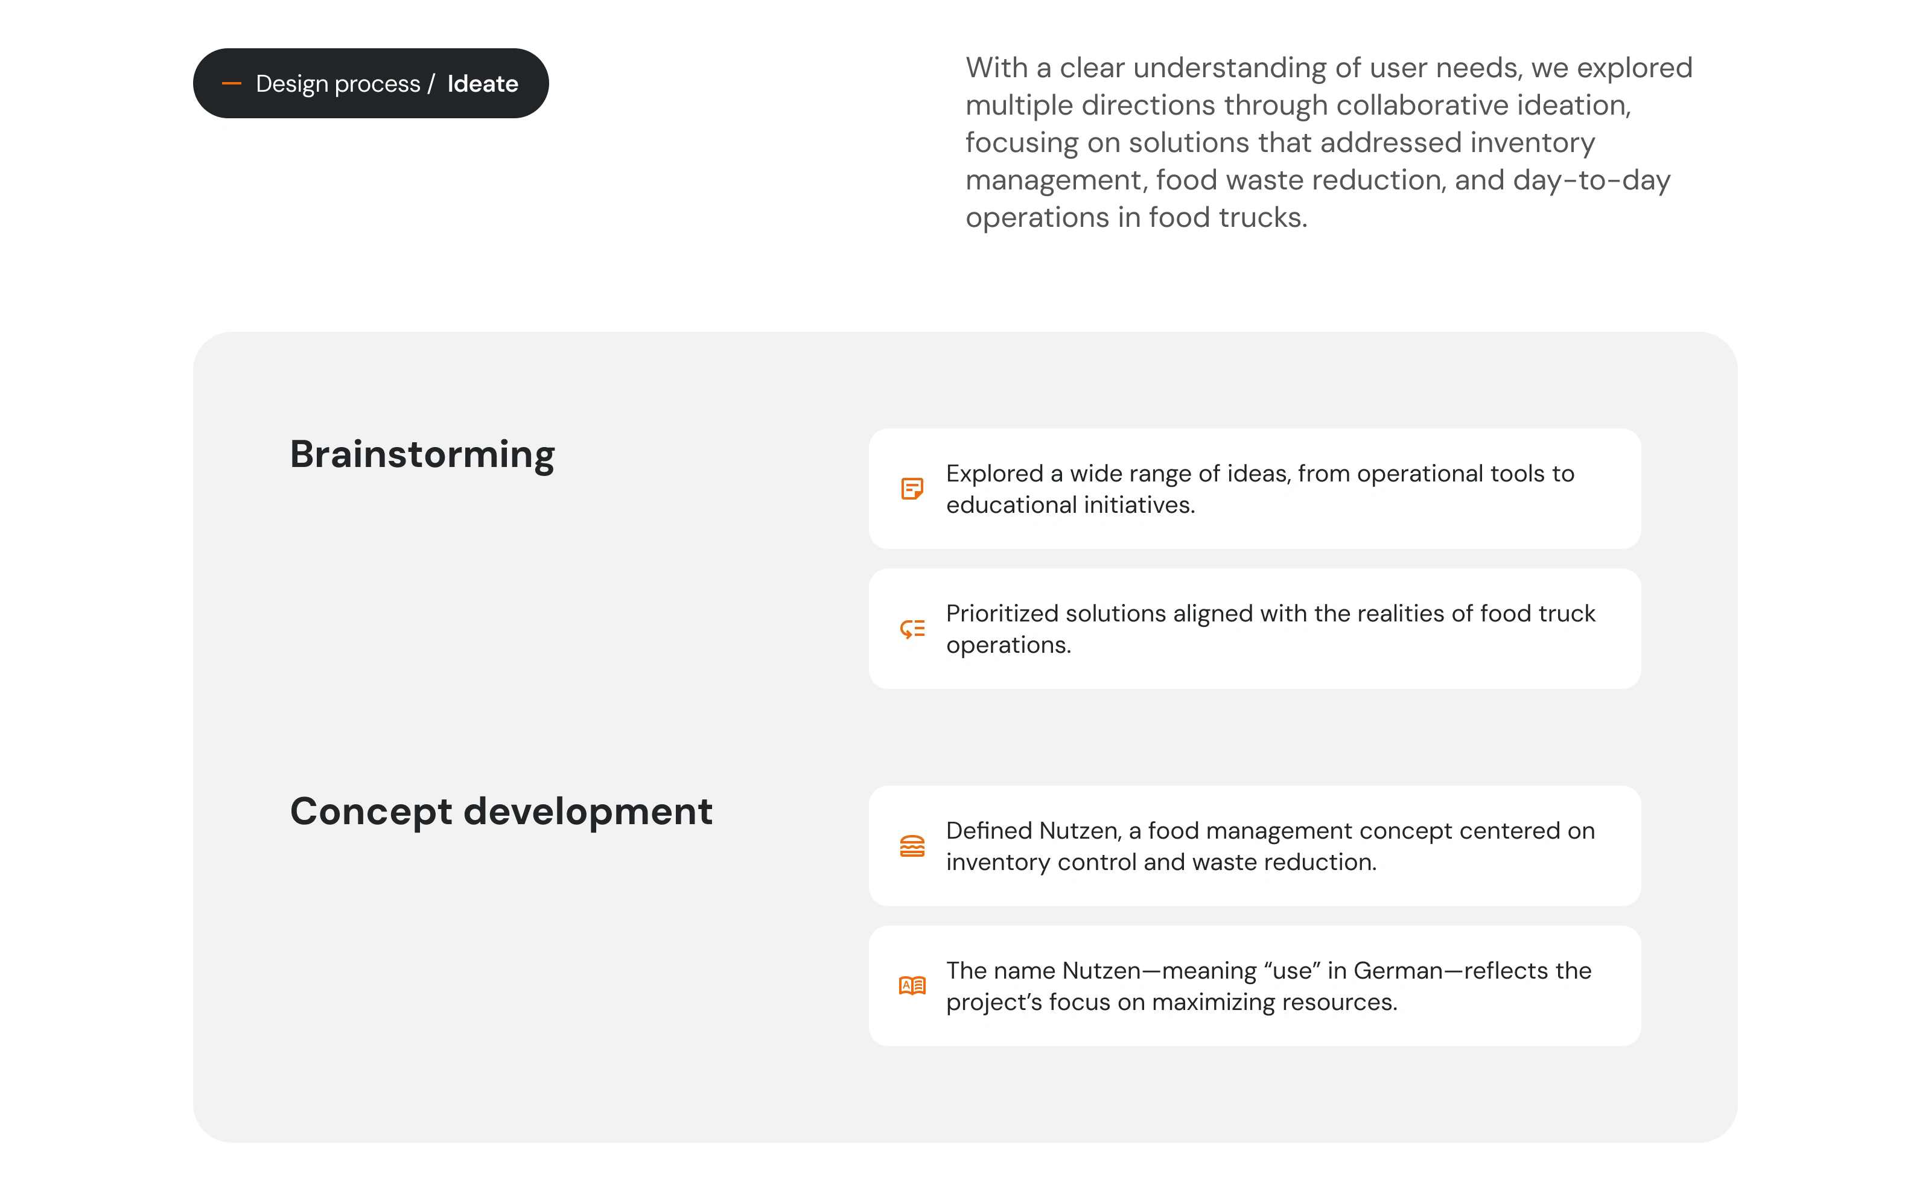Click the orange prioritized list icon
Image resolution: width=1931 pixels, height=1191 pixels.
(x=912, y=629)
